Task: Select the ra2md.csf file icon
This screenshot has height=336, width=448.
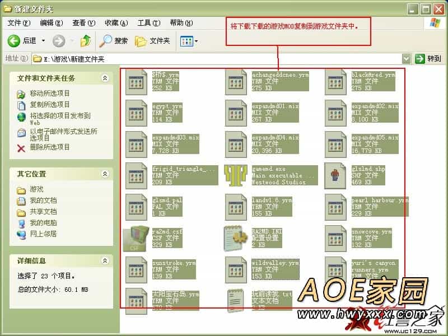Action: (135, 237)
